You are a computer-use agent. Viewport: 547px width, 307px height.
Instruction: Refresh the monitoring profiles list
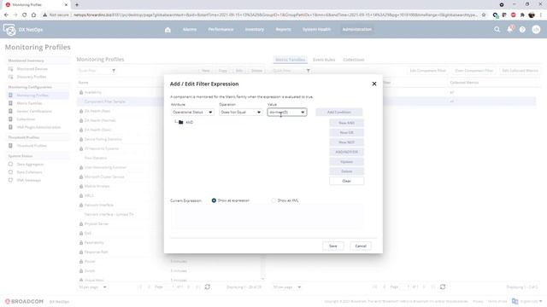(208, 287)
